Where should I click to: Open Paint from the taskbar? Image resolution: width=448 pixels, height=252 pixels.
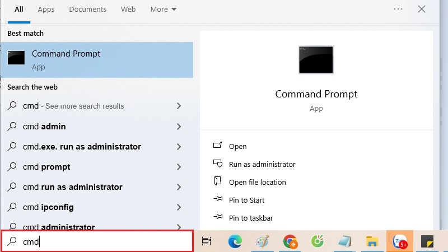pos(262,241)
